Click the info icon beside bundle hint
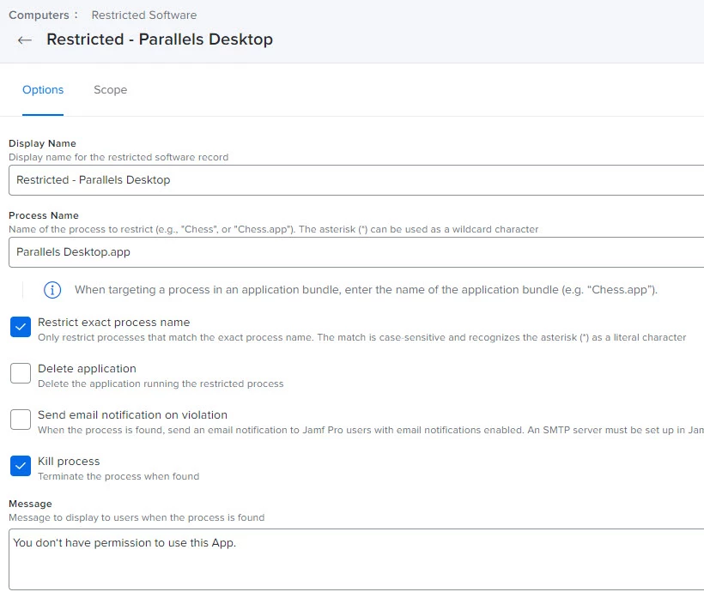This screenshot has height=598, width=704. (52, 290)
